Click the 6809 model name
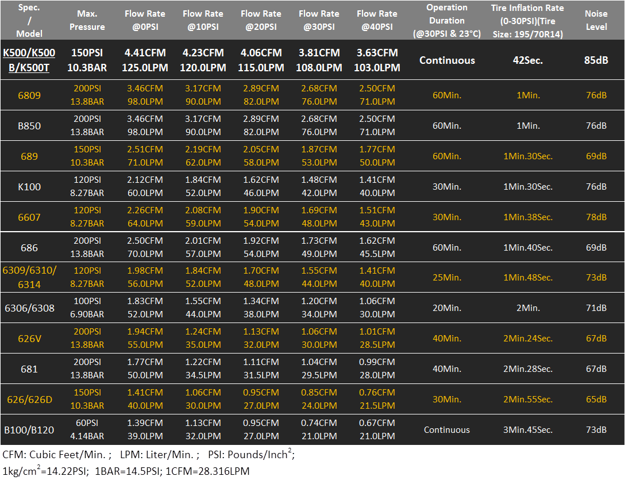This screenshot has height=480, width=625. 29,95
